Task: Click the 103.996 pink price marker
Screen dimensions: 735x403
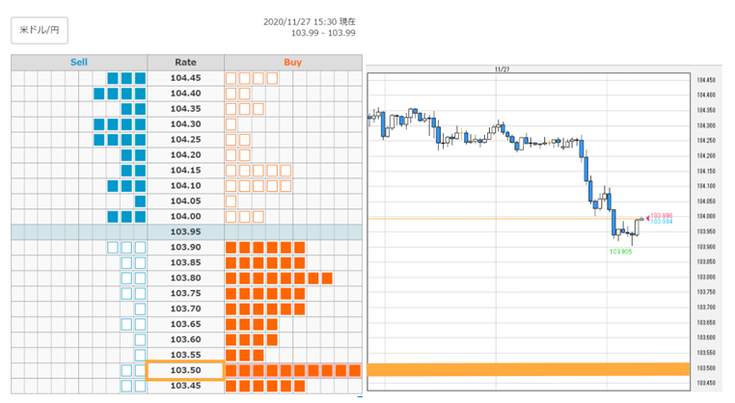Action: tap(661, 216)
